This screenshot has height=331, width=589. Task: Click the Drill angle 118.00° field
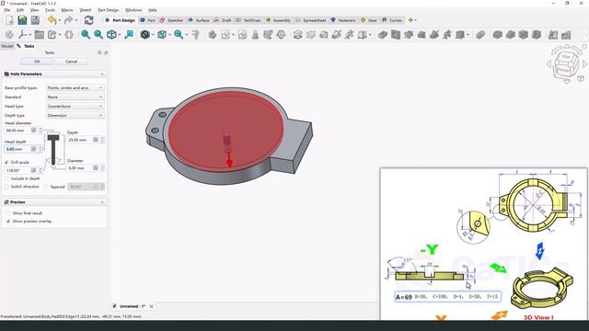pyautogui.click(x=18, y=170)
